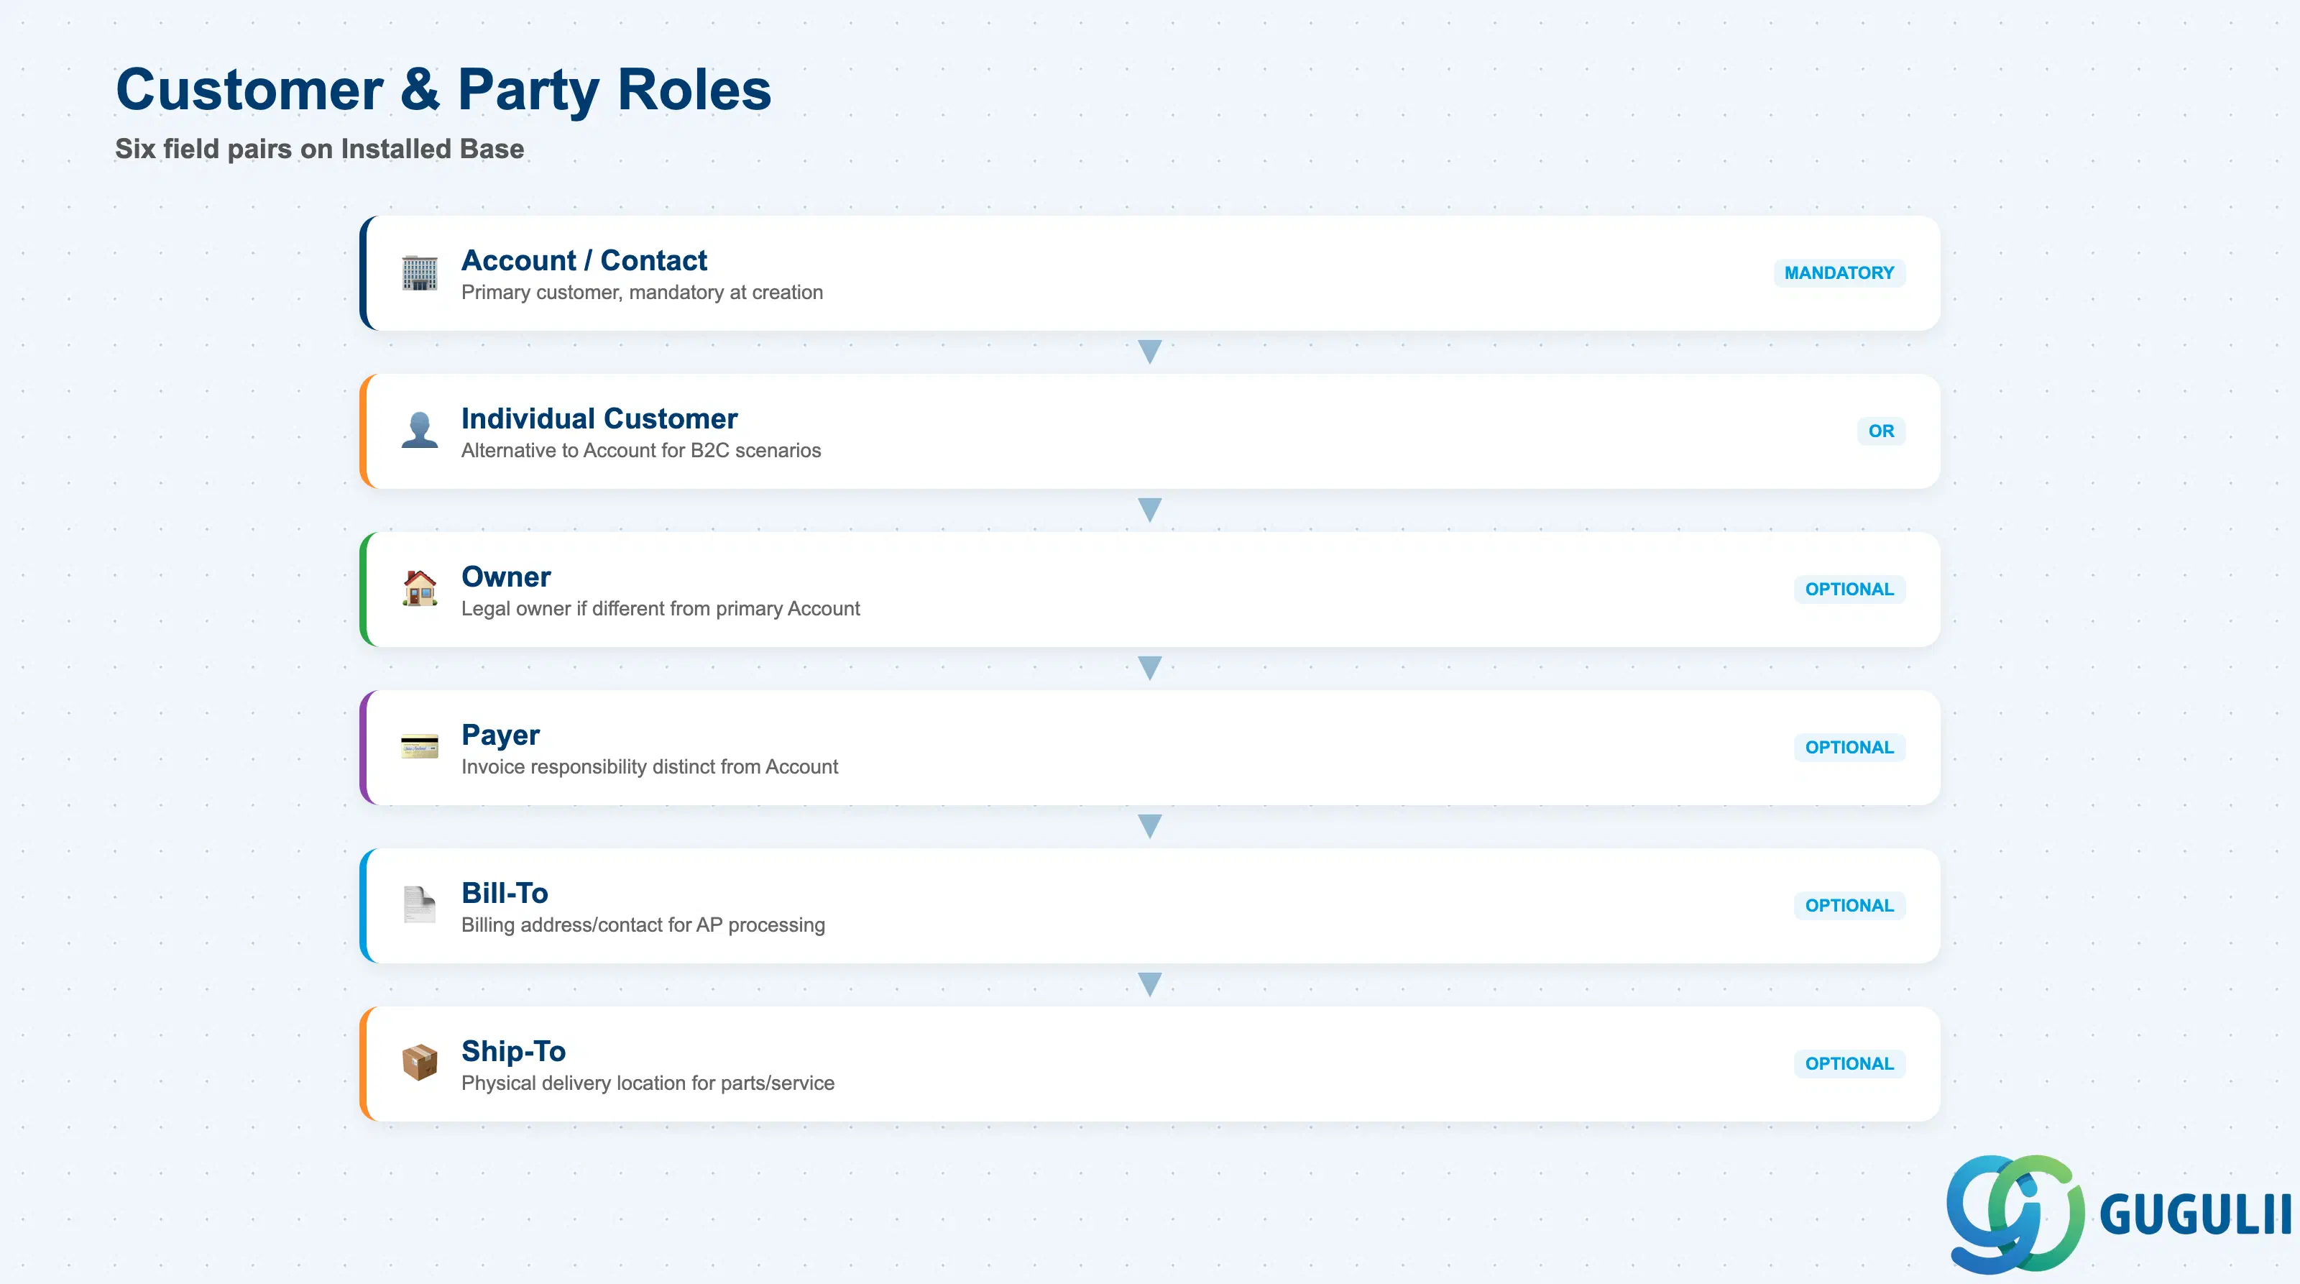This screenshot has width=2300, height=1284.
Task: Select the Payer heading
Action: tap(501, 735)
